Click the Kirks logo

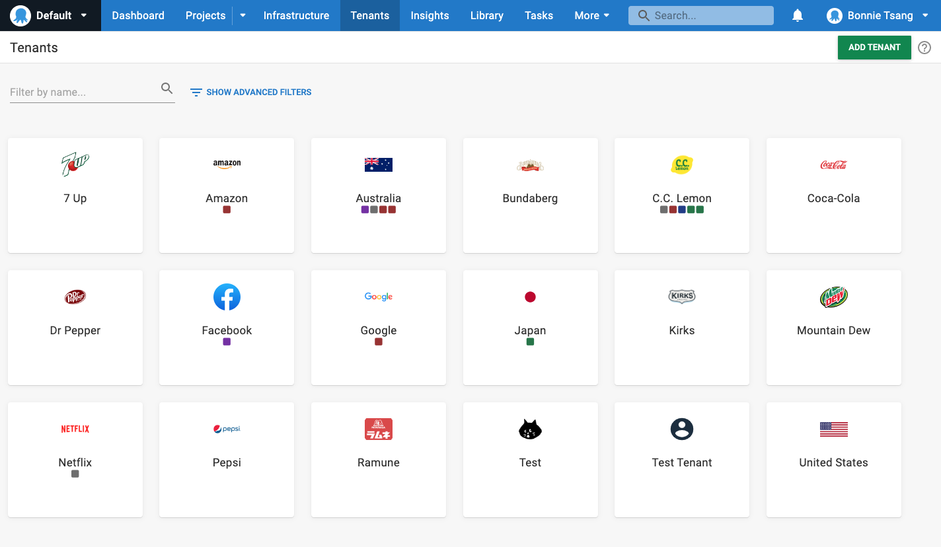pos(682,297)
